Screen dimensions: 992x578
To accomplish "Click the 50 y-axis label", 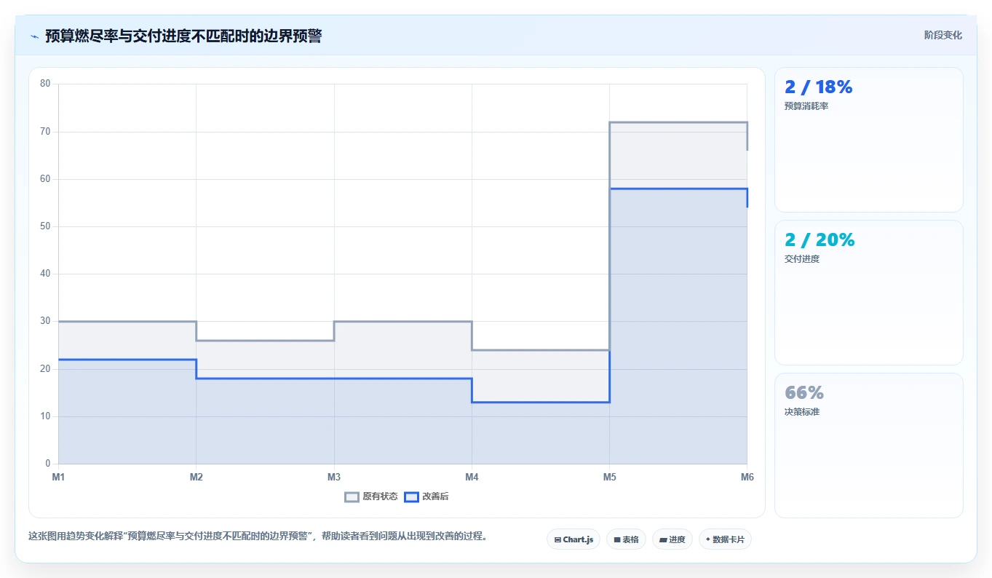I will click(45, 226).
